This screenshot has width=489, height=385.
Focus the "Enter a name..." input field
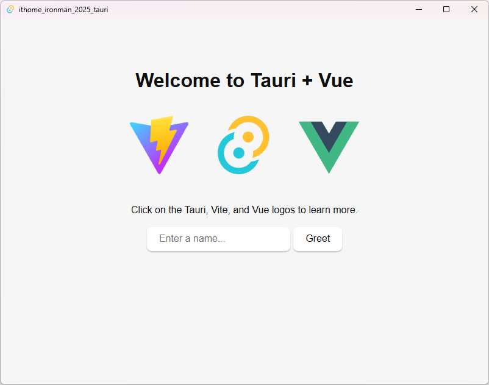tap(219, 239)
